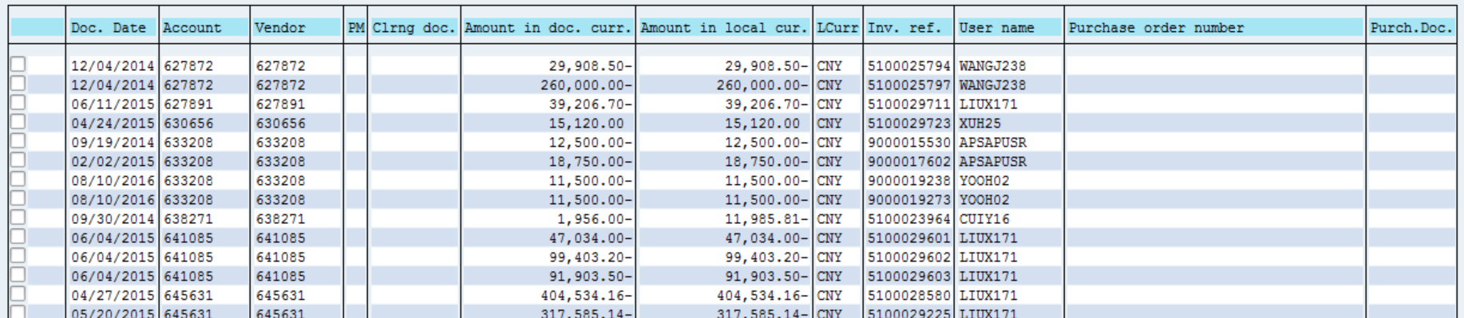Image resolution: width=1464 pixels, height=318 pixels.
Task: Select the user name CUIY16
Action: coord(983,219)
